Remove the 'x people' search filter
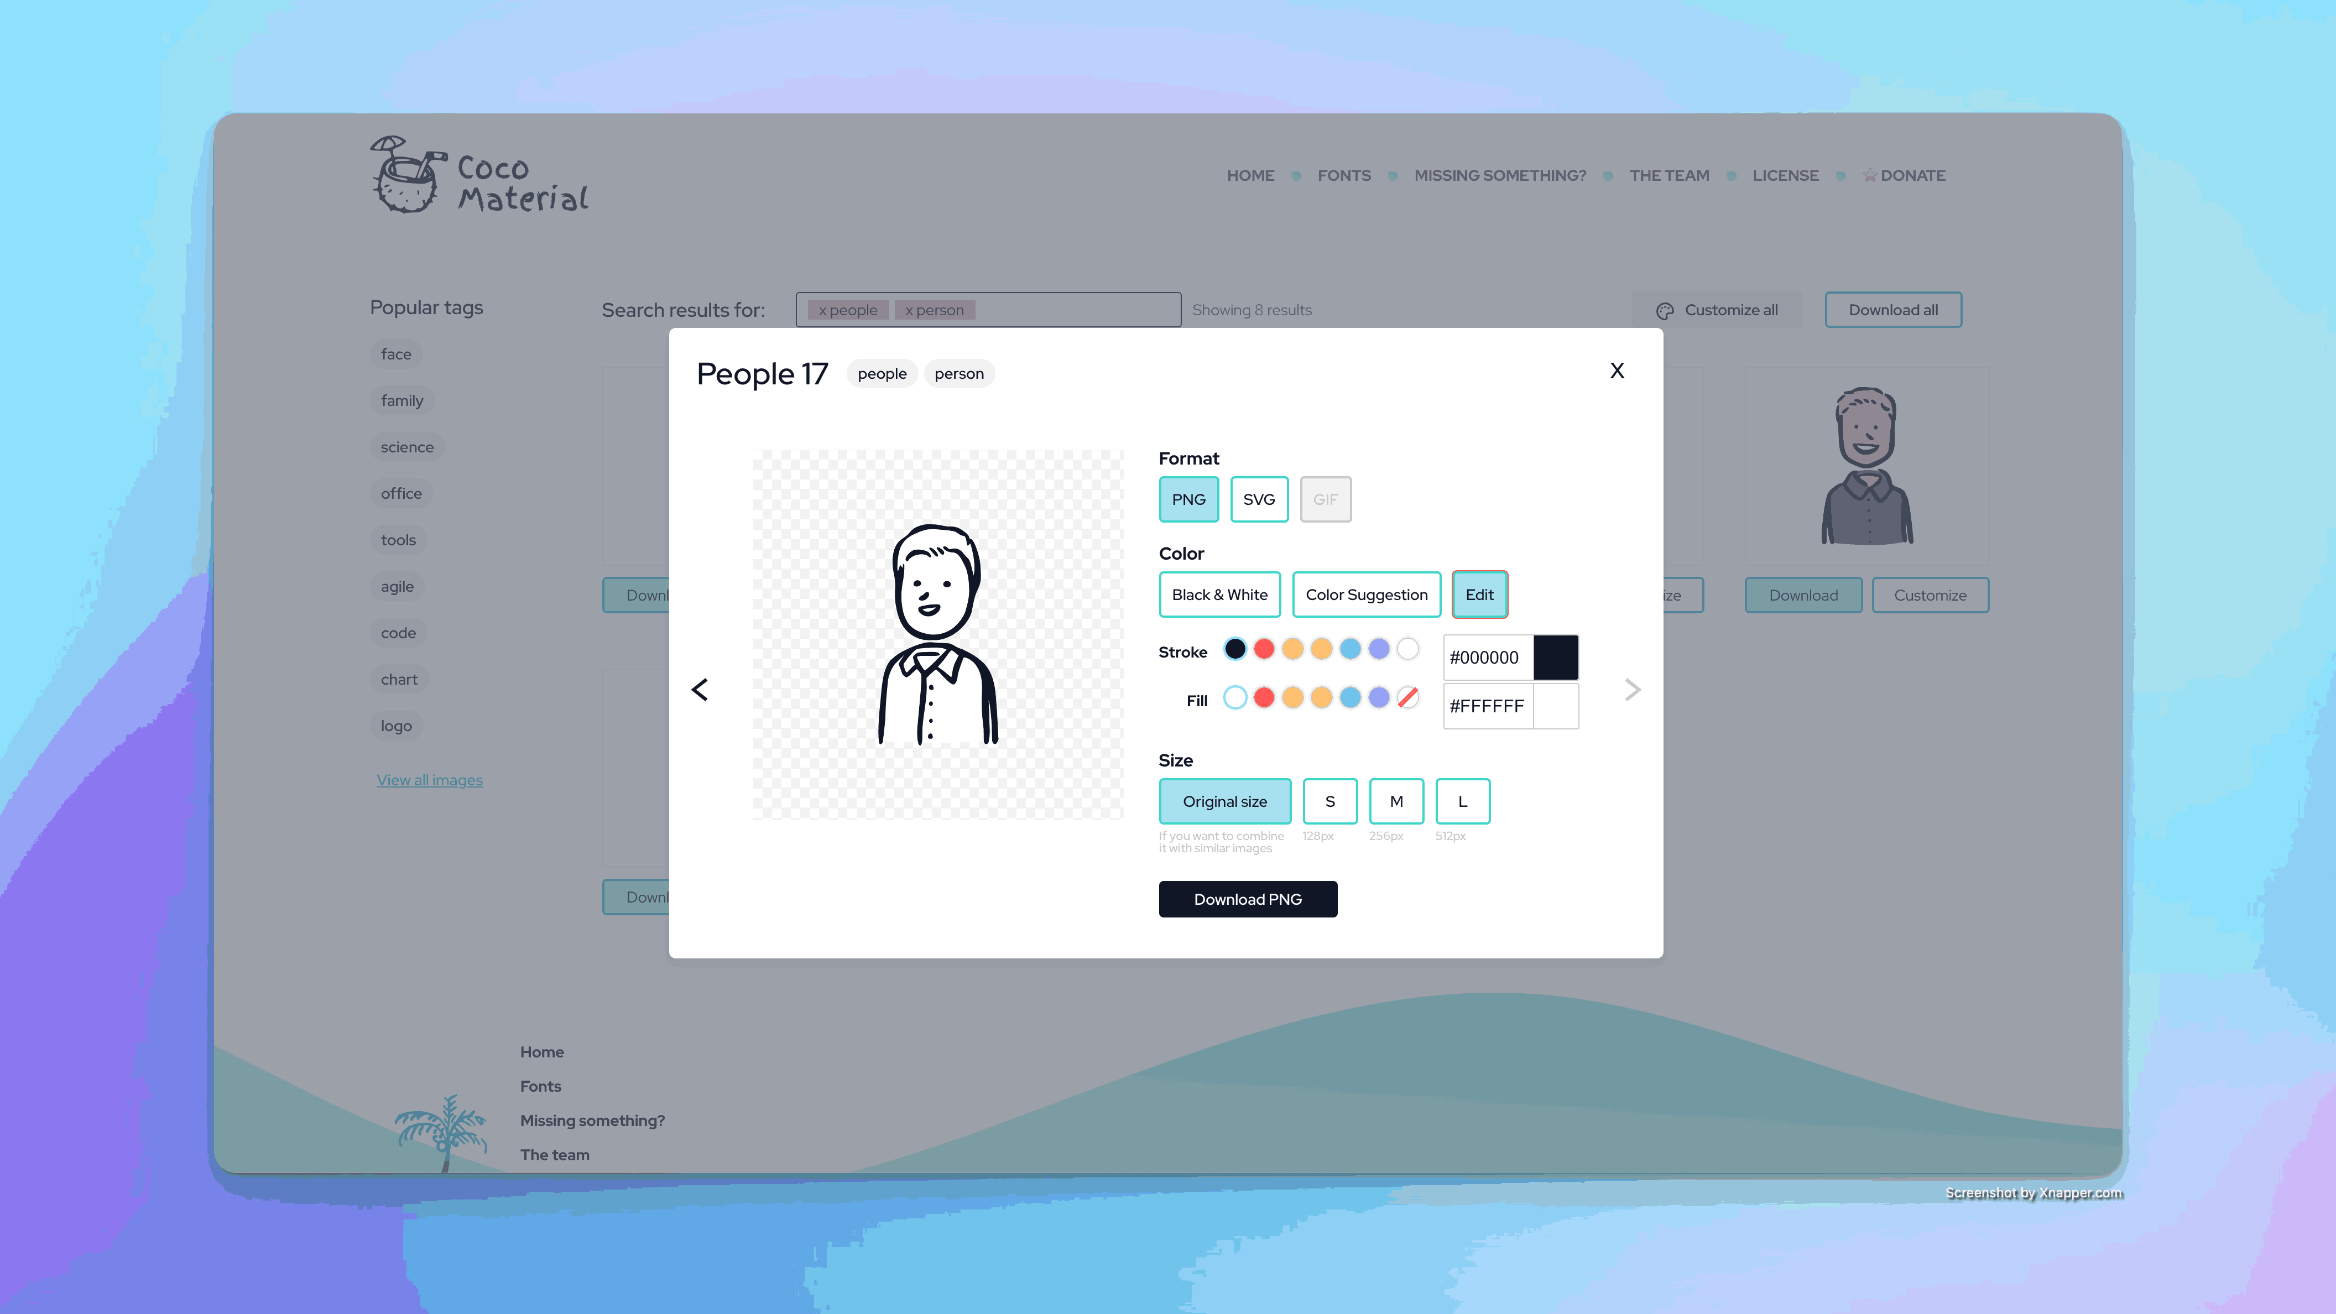 click(848, 310)
